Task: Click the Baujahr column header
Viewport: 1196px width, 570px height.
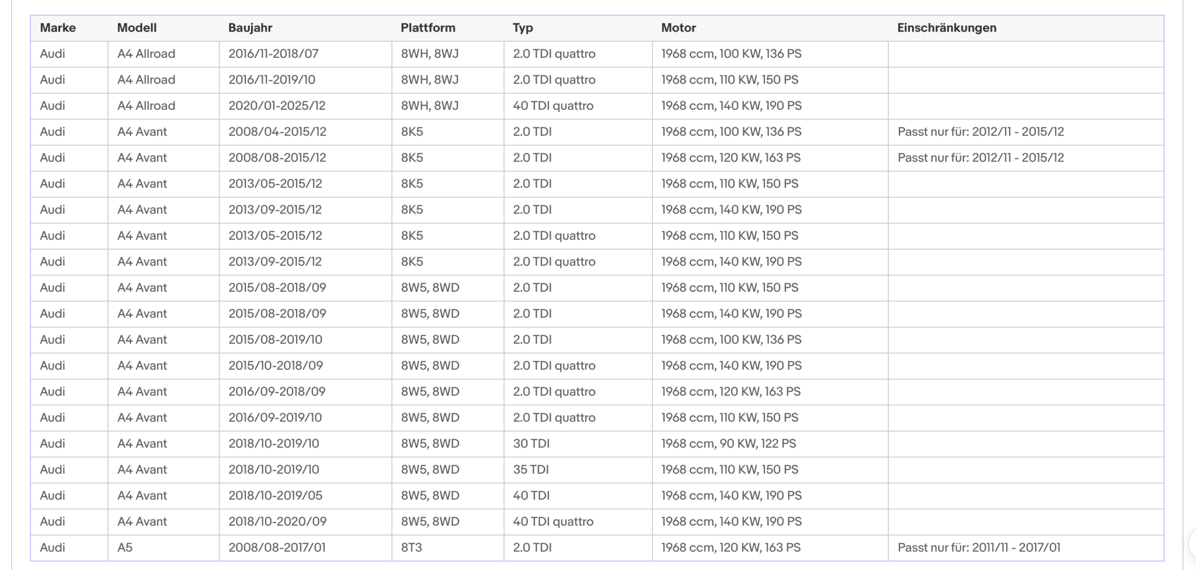Action: pyautogui.click(x=250, y=28)
